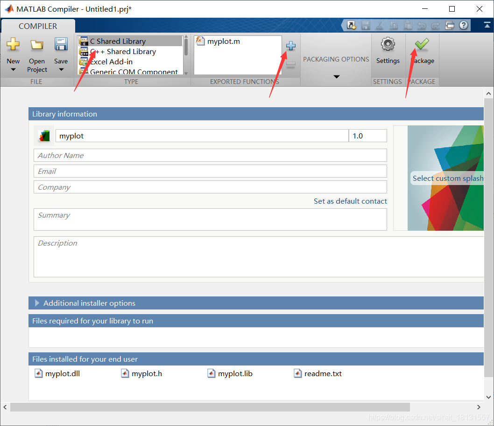Select myplot.m in exported functions

(x=218, y=41)
